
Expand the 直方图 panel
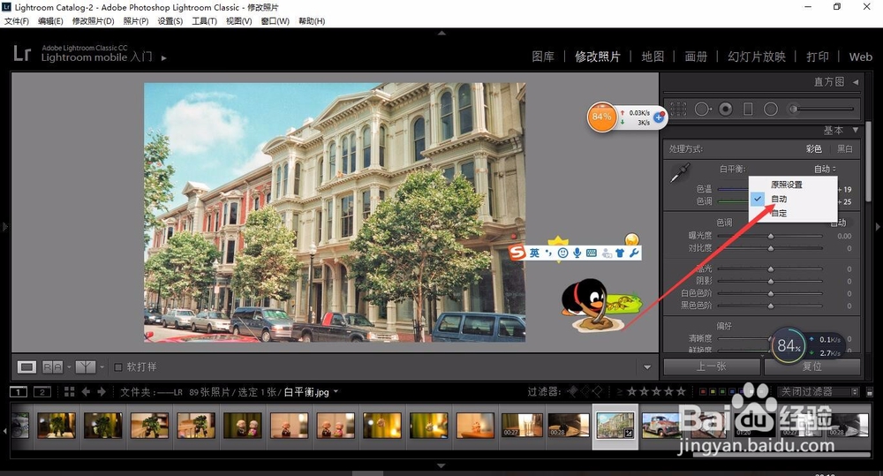tap(855, 82)
